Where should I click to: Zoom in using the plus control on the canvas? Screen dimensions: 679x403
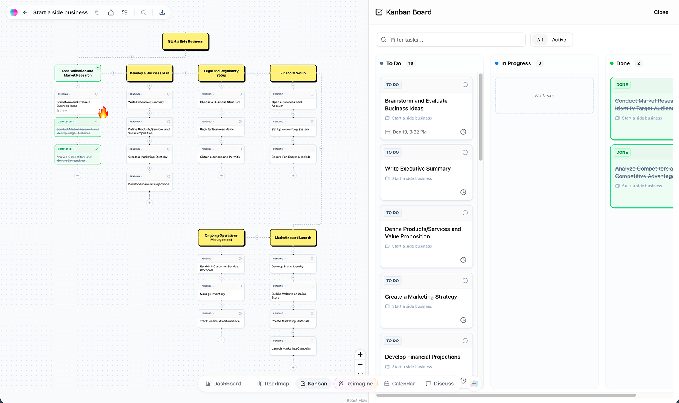(360, 355)
